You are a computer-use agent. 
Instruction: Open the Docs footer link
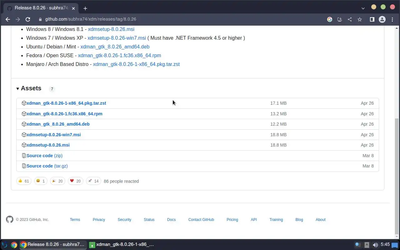pyautogui.click(x=171, y=220)
